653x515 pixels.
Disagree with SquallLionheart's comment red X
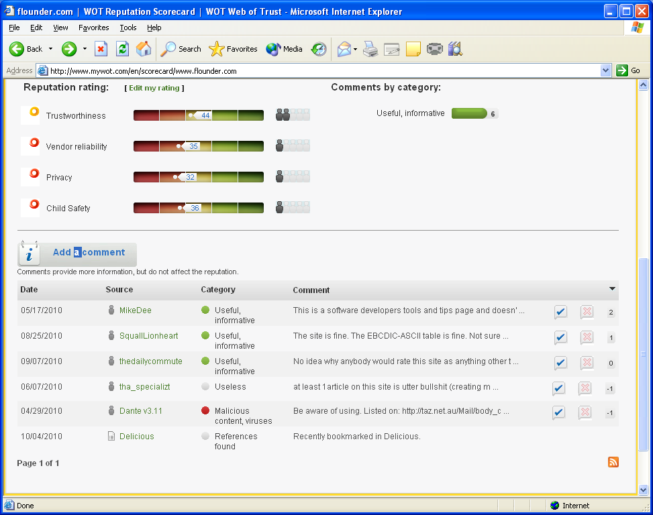[587, 337]
